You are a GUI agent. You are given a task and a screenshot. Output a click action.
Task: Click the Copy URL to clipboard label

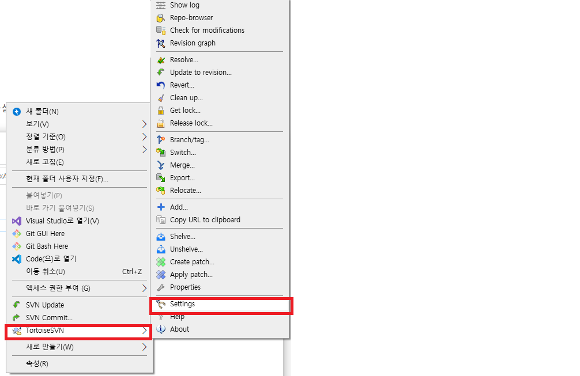(205, 220)
